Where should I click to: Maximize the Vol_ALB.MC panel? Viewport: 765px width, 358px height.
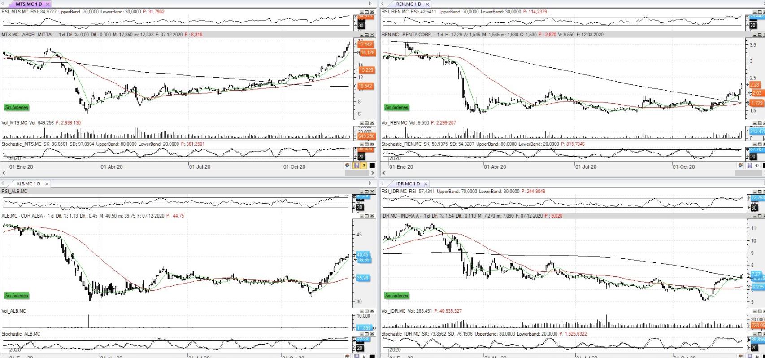pos(367,311)
